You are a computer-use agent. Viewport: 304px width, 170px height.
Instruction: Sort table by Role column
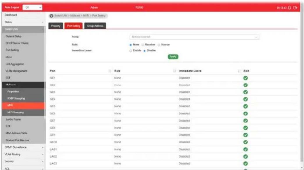175,71
